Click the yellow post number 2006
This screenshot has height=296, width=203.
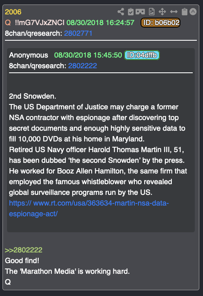point(13,12)
